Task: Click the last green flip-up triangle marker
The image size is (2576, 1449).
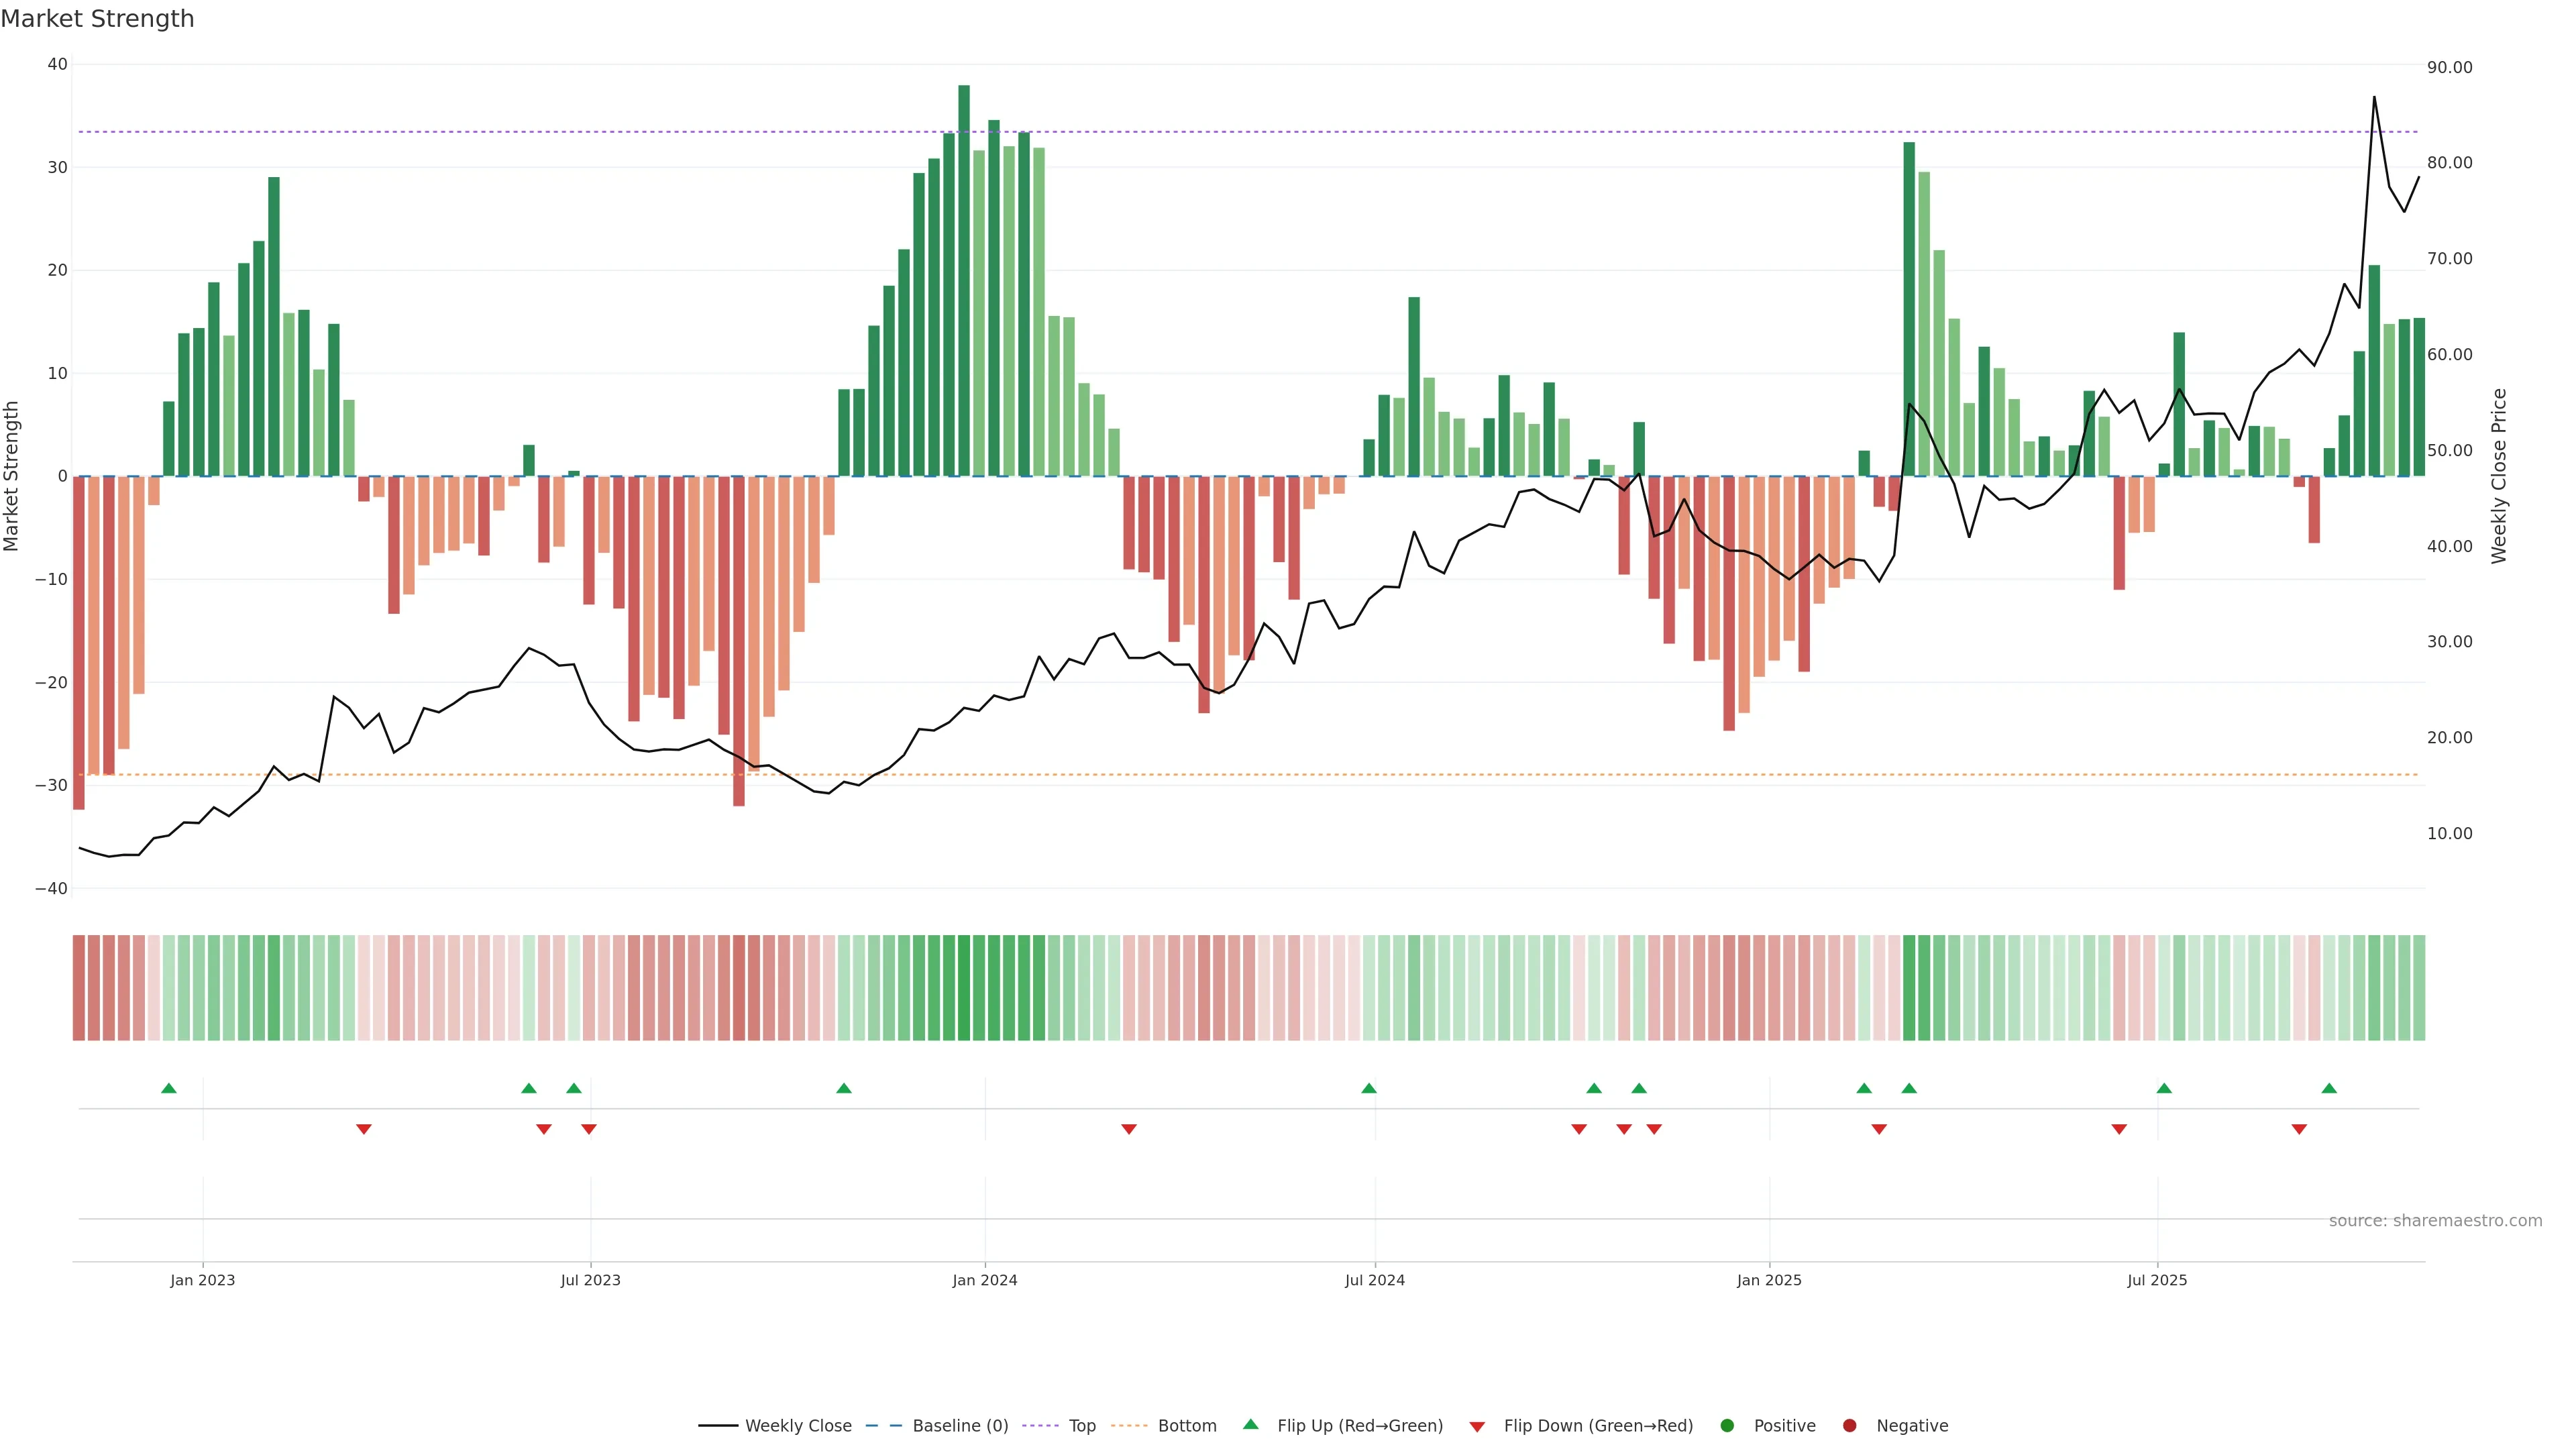Action: pyautogui.click(x=2329, y=1088)
